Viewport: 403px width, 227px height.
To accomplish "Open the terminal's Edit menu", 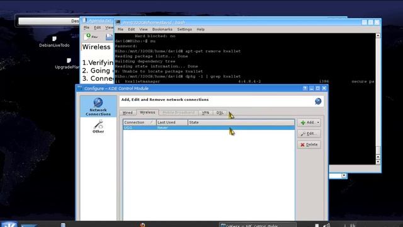I will point(132,30).
